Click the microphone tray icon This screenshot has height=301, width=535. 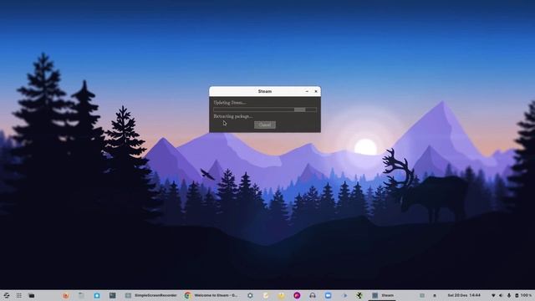tap(509, 295)
